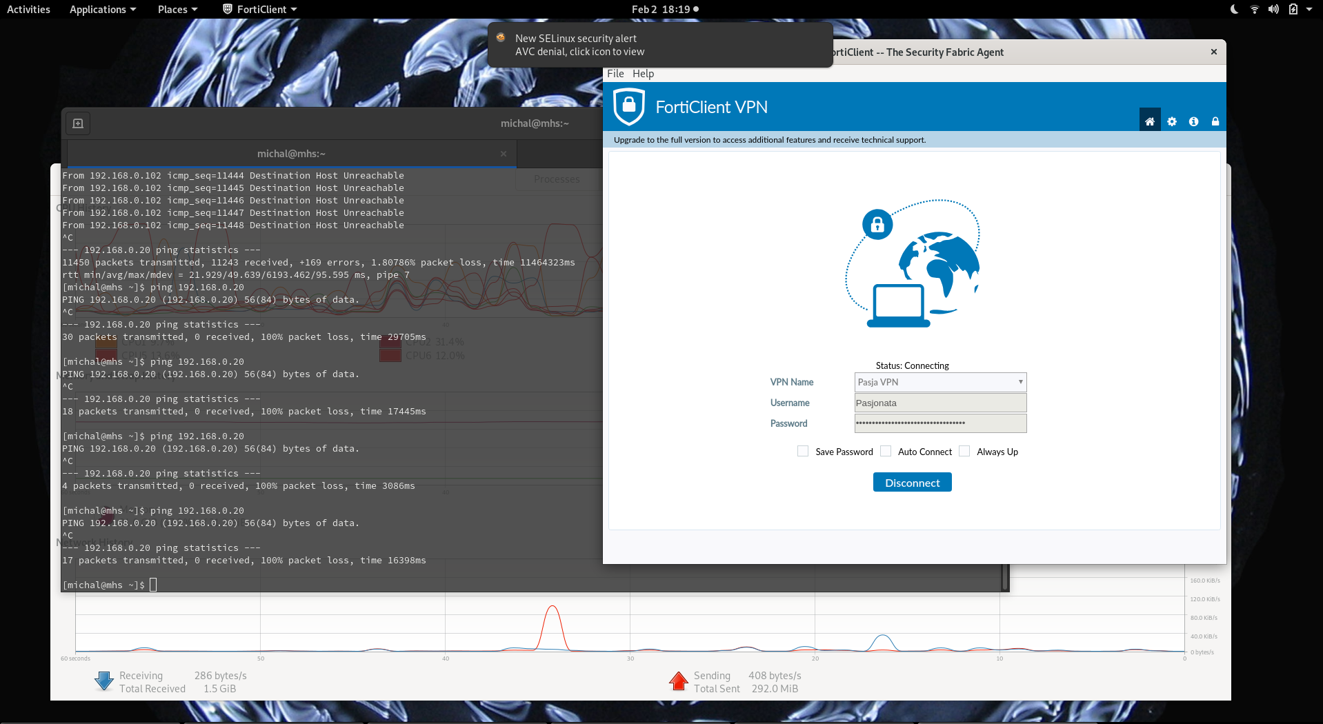Click the "160.0 KiB/s" graph axis label
1323x724 pixels.
(x=1205, y=581)
